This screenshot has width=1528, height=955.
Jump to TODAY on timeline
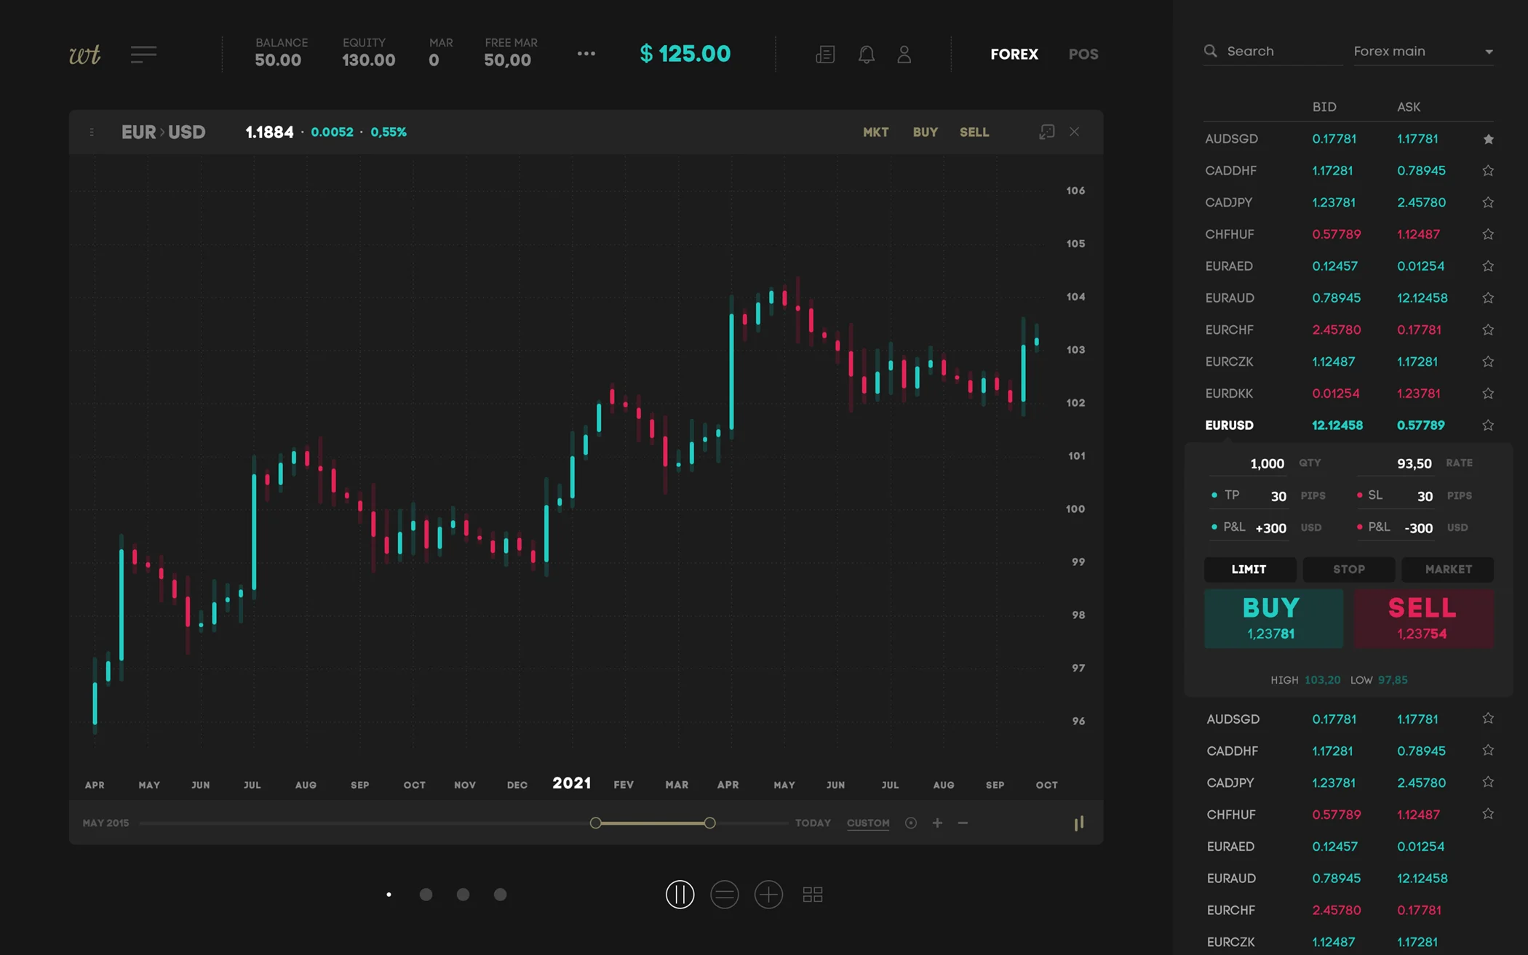coord(813,823)
